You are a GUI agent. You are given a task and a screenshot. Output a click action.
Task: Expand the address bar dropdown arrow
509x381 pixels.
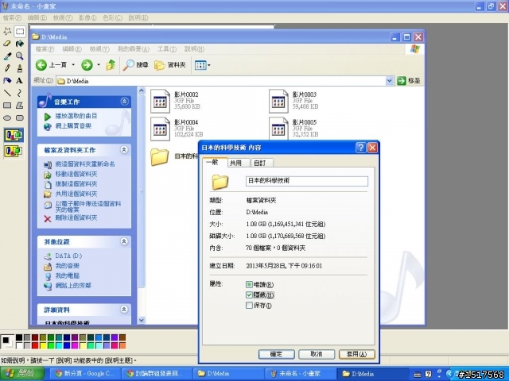390,81
